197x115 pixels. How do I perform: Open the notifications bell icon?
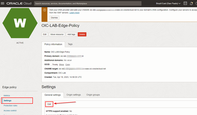191,3
